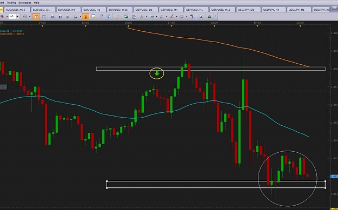Click the blue 1.451 current price label
Viewport: 338px width, 210px height.
coord(334,177)
